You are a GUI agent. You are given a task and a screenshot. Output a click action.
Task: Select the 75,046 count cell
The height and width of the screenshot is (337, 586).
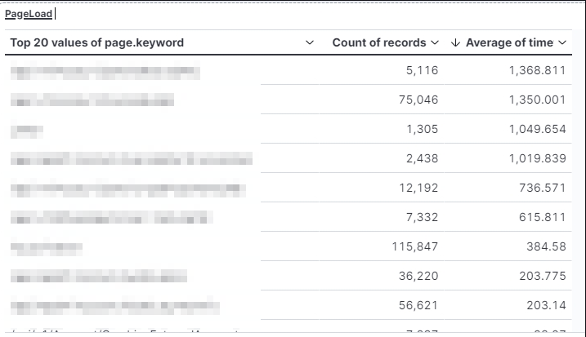click(418, 100)
